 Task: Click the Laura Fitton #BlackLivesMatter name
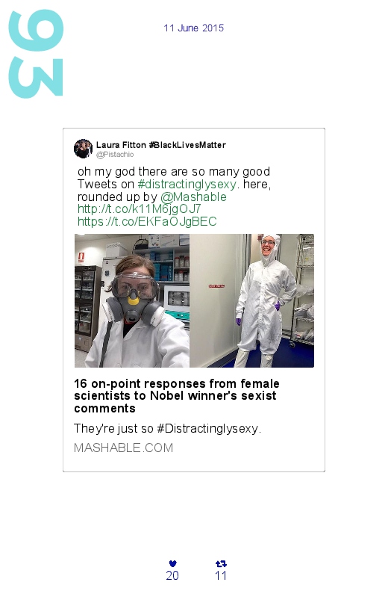pos(161,145)
